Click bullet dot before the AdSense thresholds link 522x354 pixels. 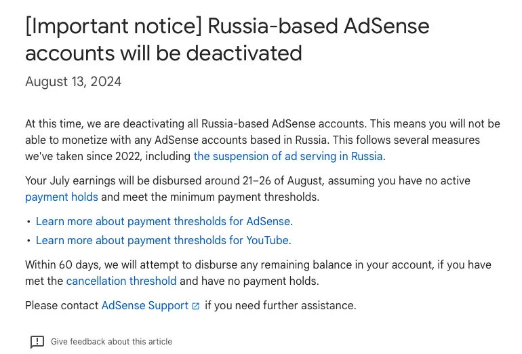point(28,222)
